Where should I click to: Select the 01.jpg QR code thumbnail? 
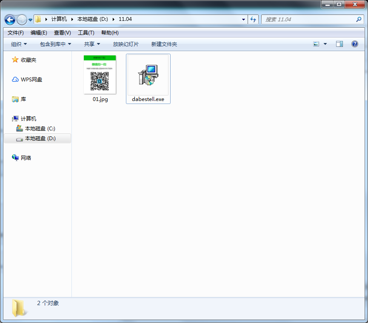point(100,75)
